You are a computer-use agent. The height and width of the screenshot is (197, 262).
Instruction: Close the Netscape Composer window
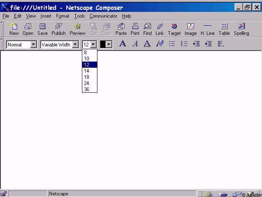[257, 7]
